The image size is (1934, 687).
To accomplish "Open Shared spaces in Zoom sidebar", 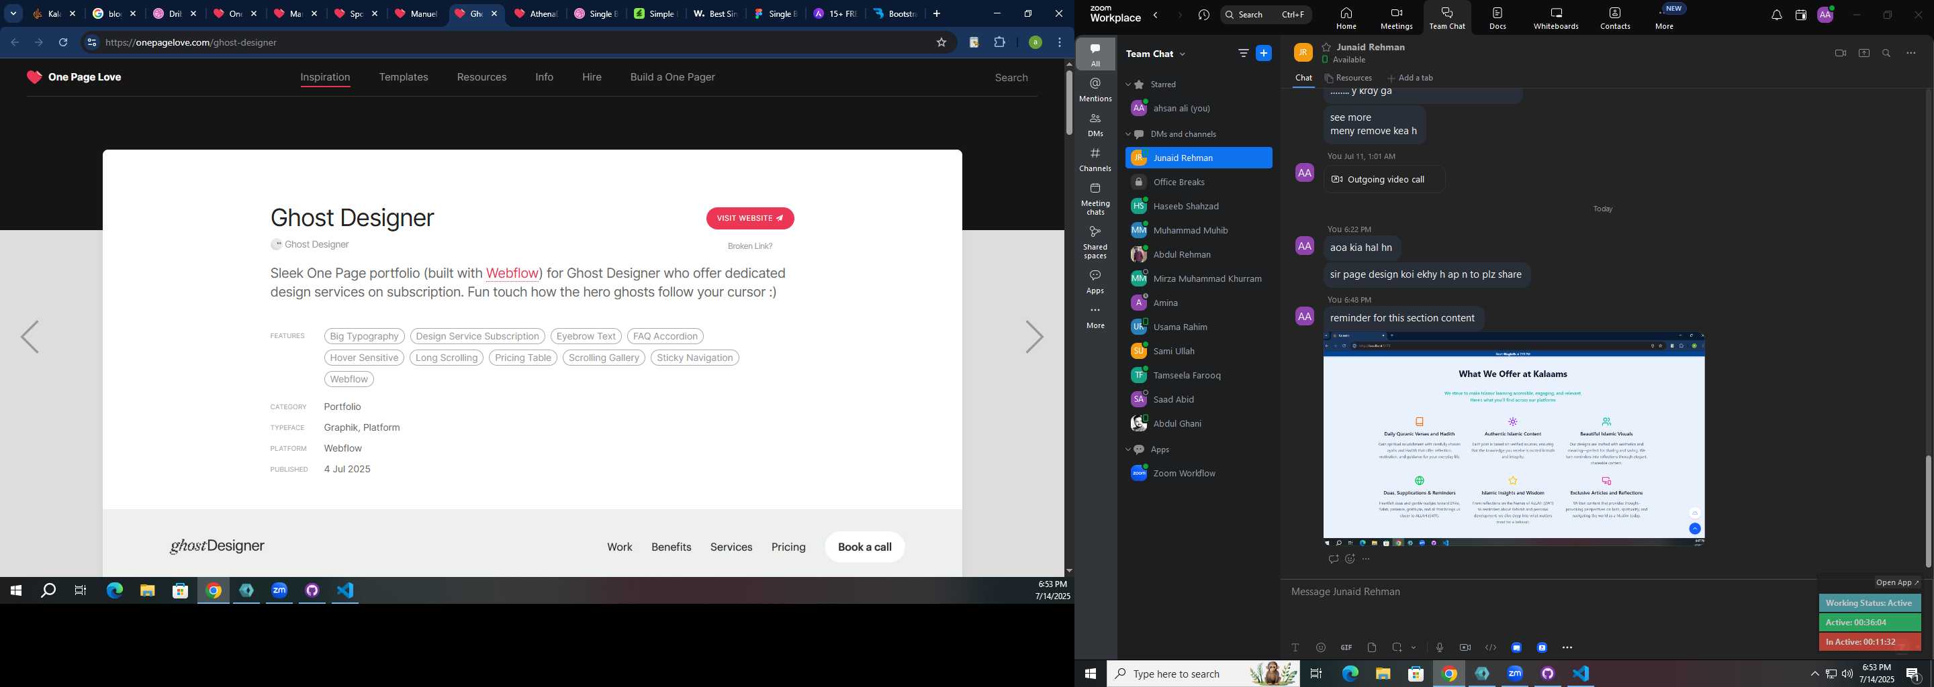I will pos(1095,242).
